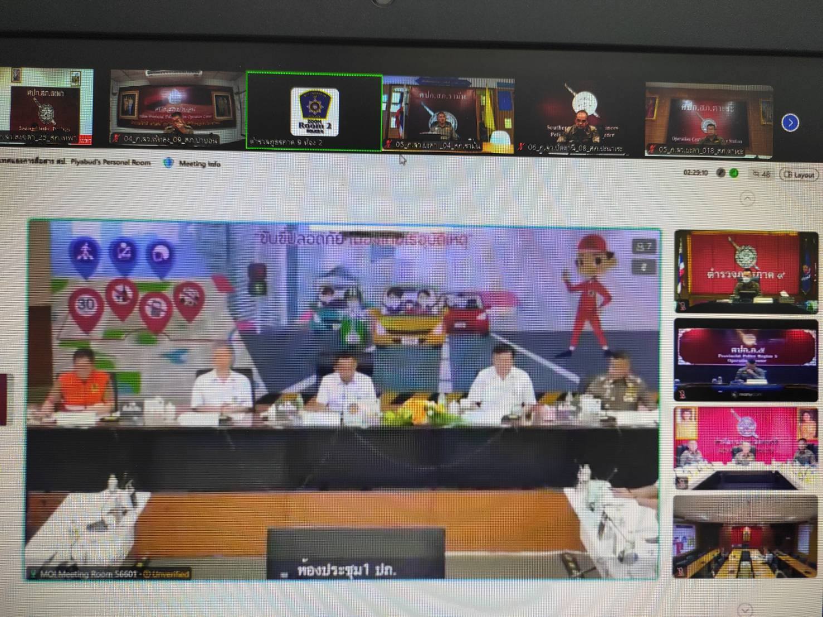
Task: Click muted mic icon on 06_ participant tile
Action: pyautogui.click(x=521, y=147)
